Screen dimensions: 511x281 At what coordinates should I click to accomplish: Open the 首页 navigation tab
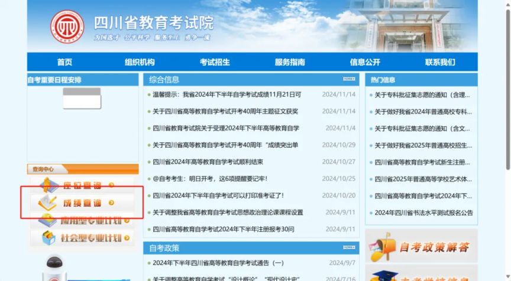64,62
